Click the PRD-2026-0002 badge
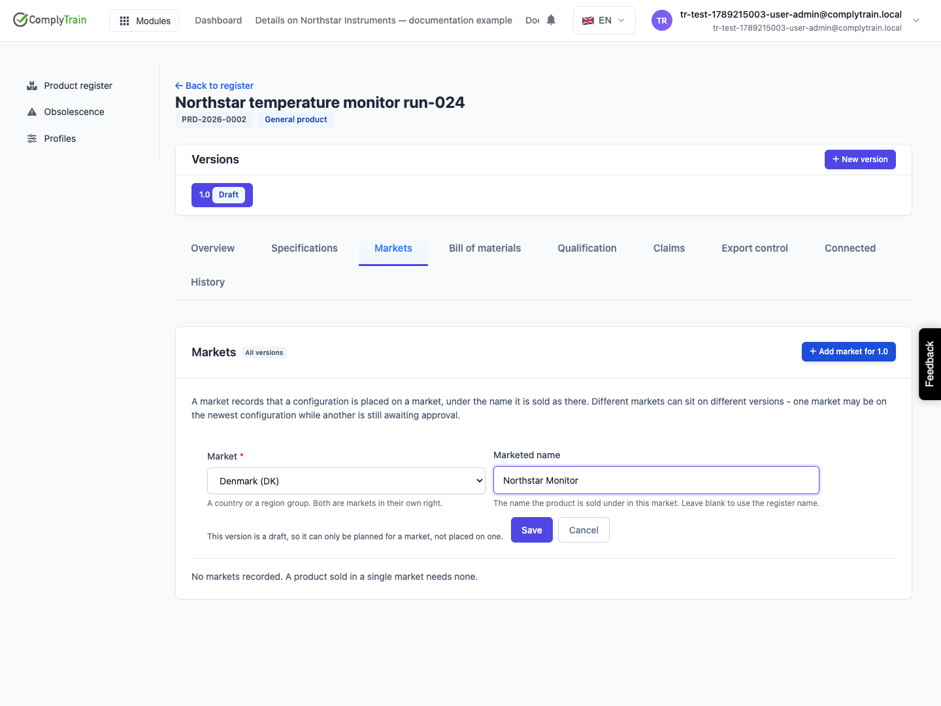Image resolution: width=941 pixels, height=706 pixels. tap(214, 120)
